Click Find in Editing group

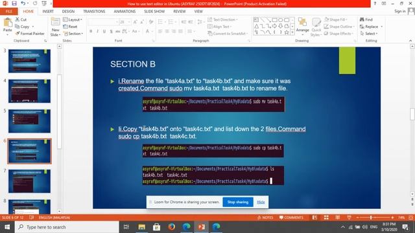click(366, 19)
